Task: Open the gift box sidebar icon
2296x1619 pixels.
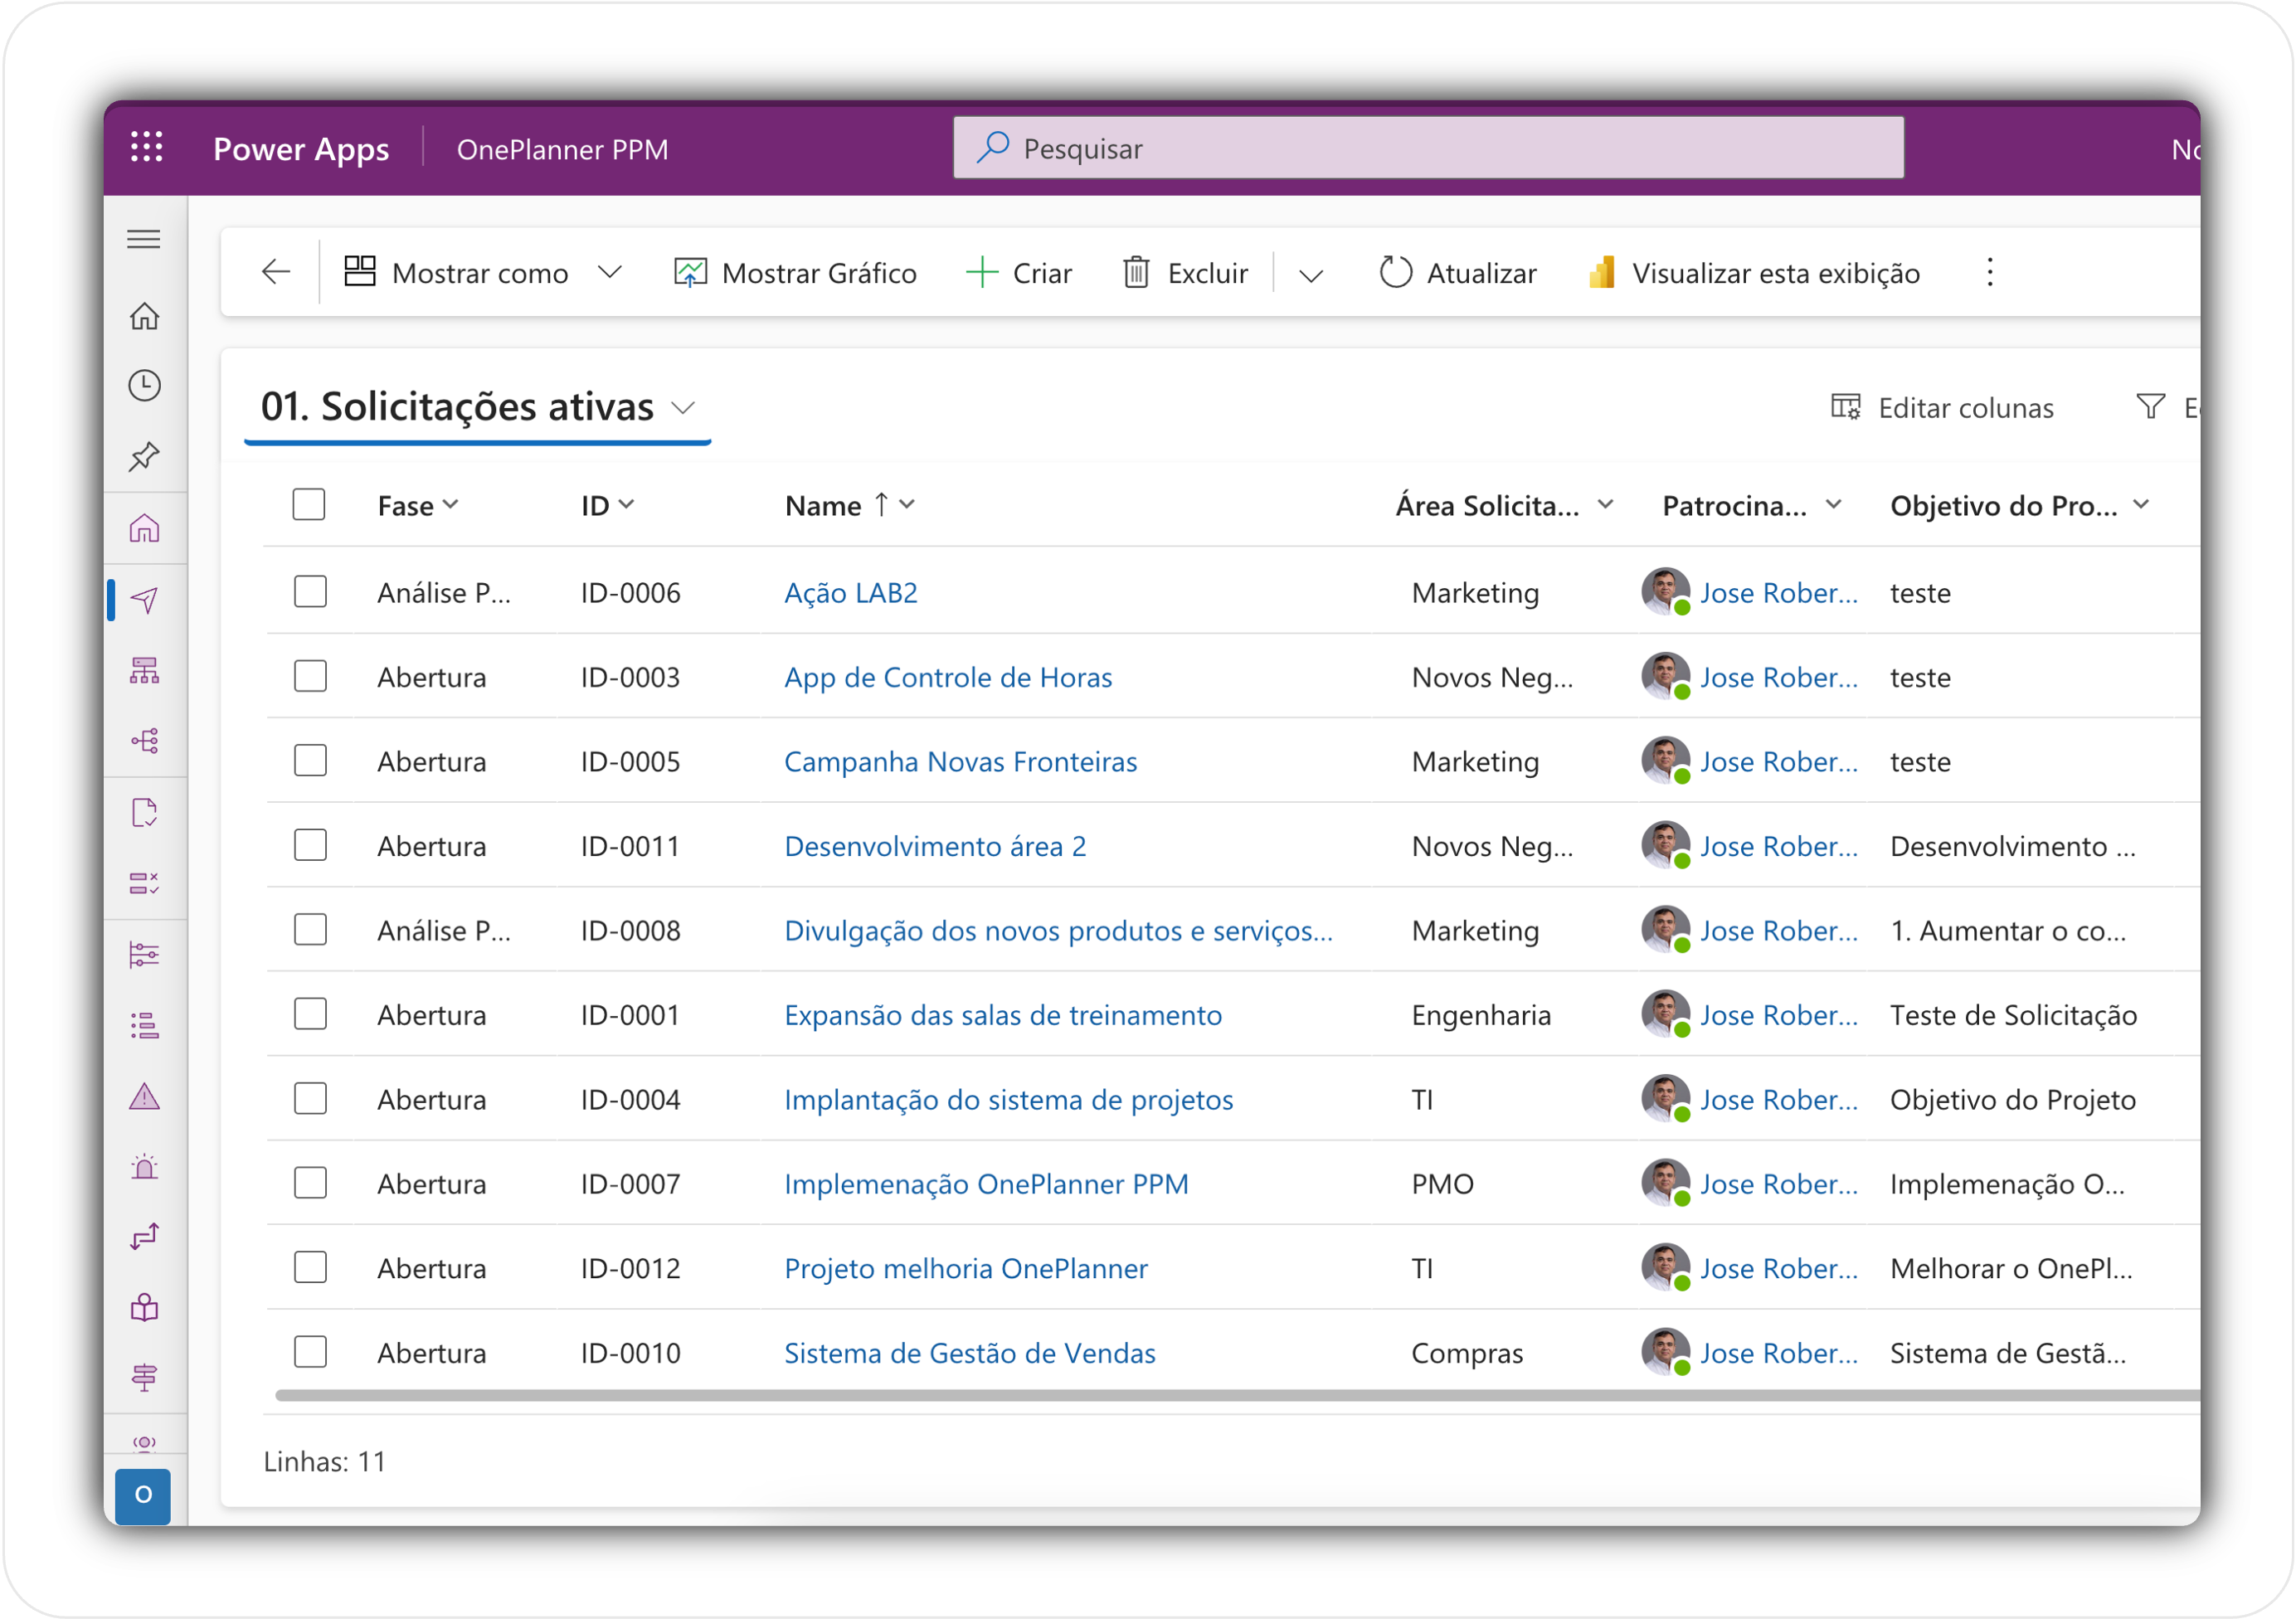Action: 144,1308
